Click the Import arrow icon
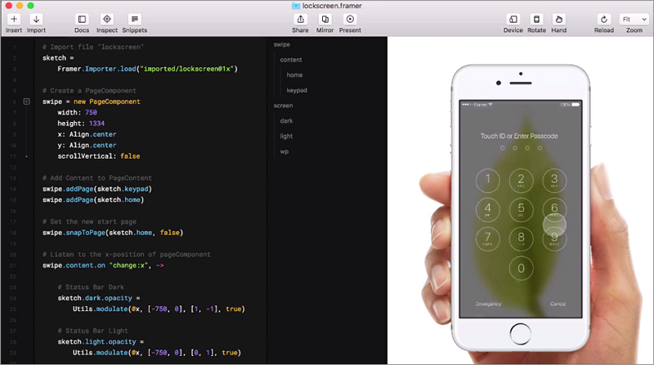This screenshot has width=654, height=365. coord(36,19)
